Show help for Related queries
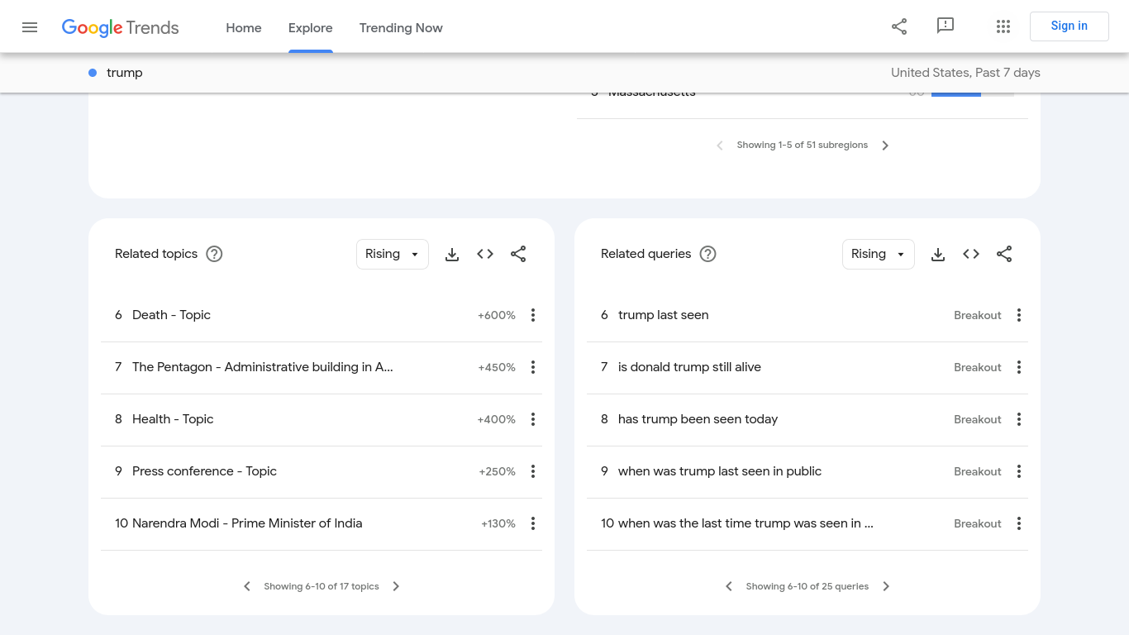Image resolution: width=1129 pixels, height=635 pixels. (x=707, y=254)
